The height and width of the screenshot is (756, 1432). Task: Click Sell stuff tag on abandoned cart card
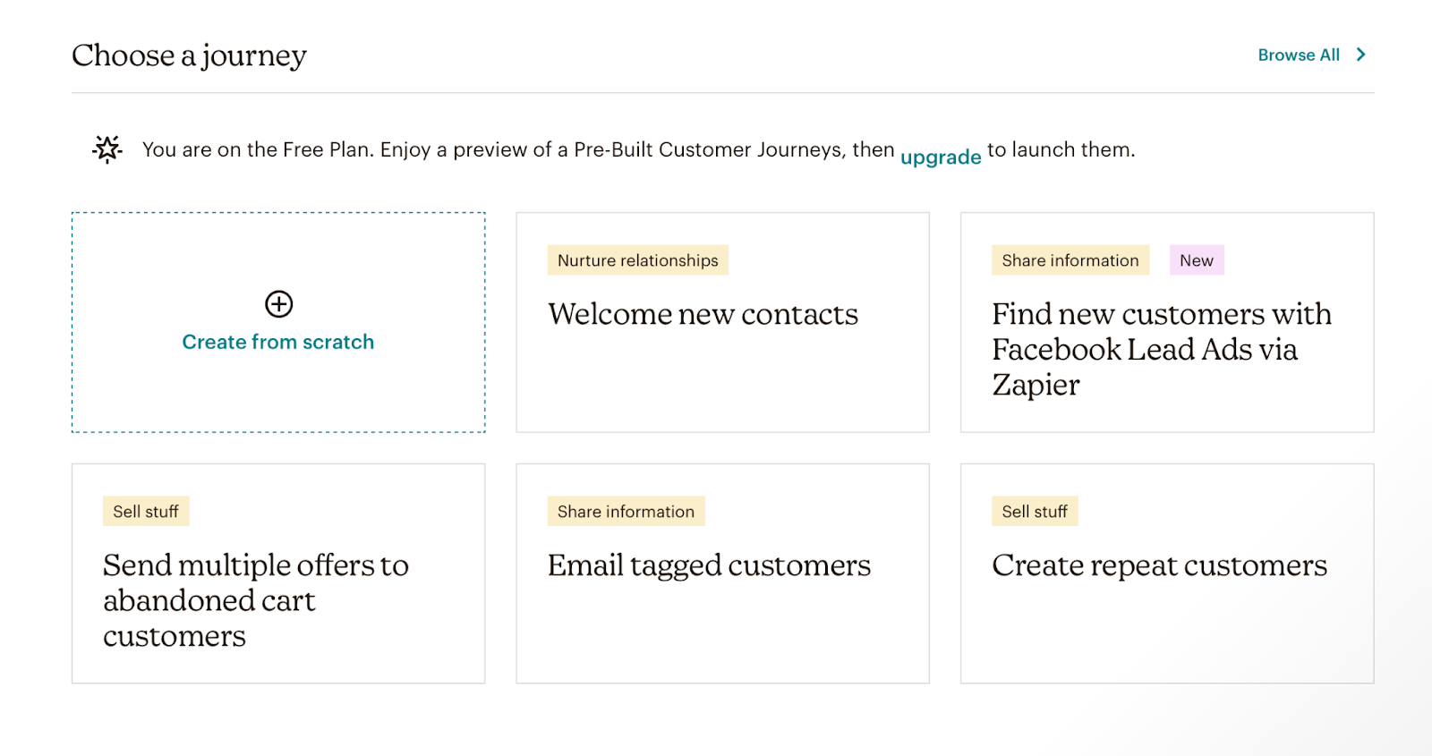(146, 512)
